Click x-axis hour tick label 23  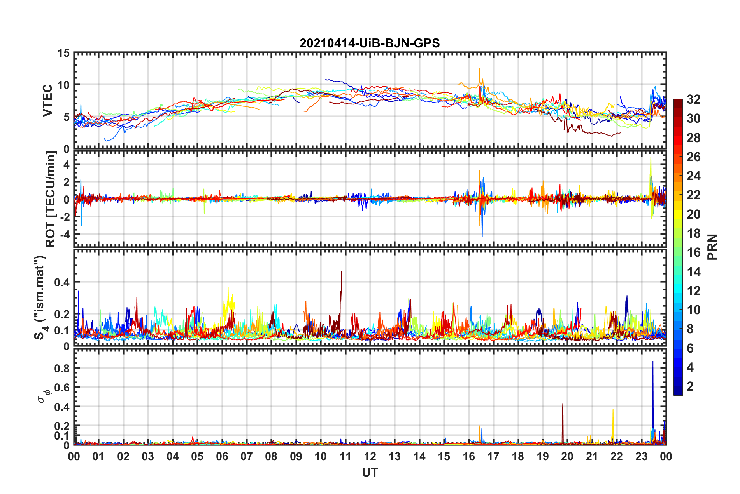pyautogui.click(x=642, y=456)
